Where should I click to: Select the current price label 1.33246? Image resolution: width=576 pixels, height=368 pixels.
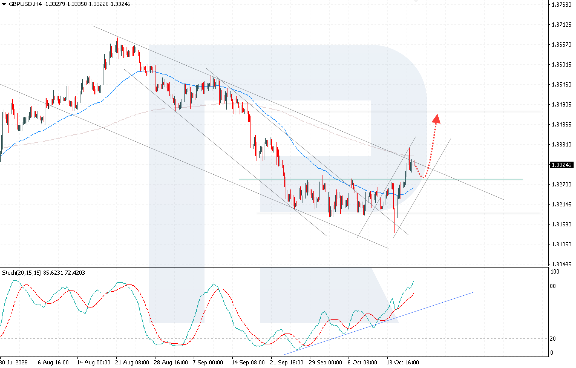561,165
